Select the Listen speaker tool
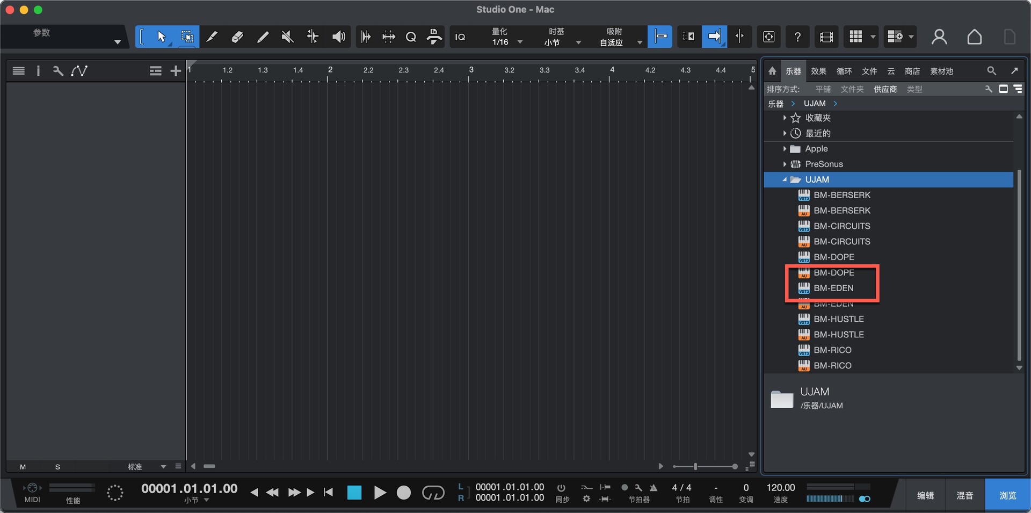Screen dimensions: 1031x513 [x=338, y=37]
